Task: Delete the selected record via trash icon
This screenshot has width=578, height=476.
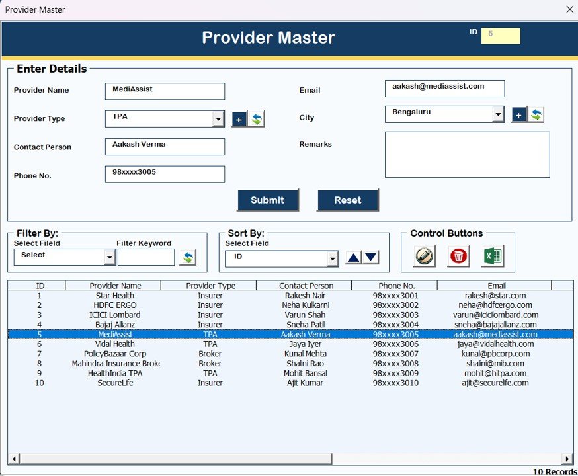Action: 458,257
